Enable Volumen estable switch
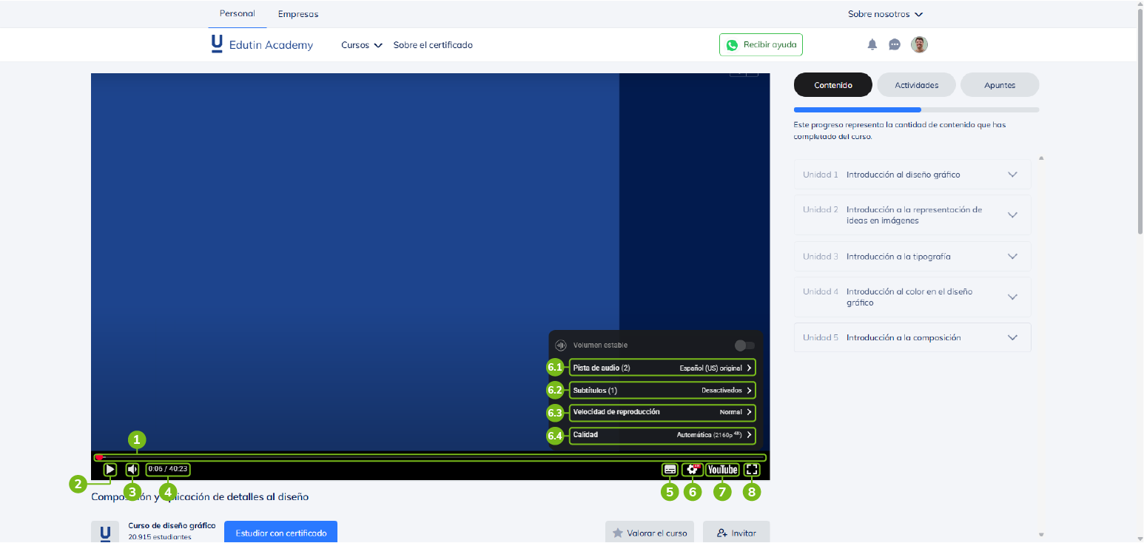1144x543 pixels. point(744,345)
